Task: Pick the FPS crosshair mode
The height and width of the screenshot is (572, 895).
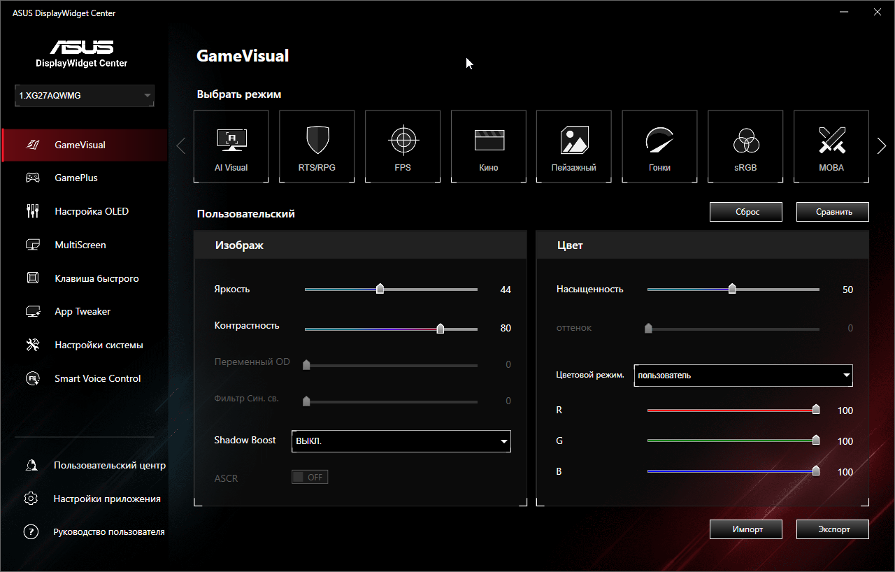Action: 403,147
